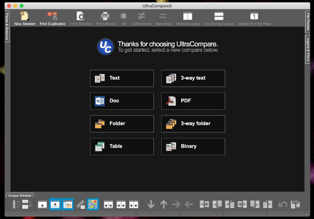Click the word wrap icon in bottom toolbar
The width and height of the screenshot is (314, 219).
[x=27, y=204]
